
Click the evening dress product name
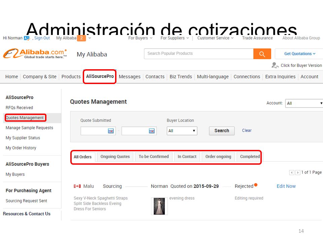tap(182, 198)
